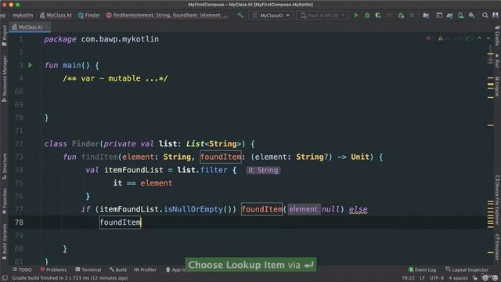Open the SDK Manager icon

tap(471, 16)
